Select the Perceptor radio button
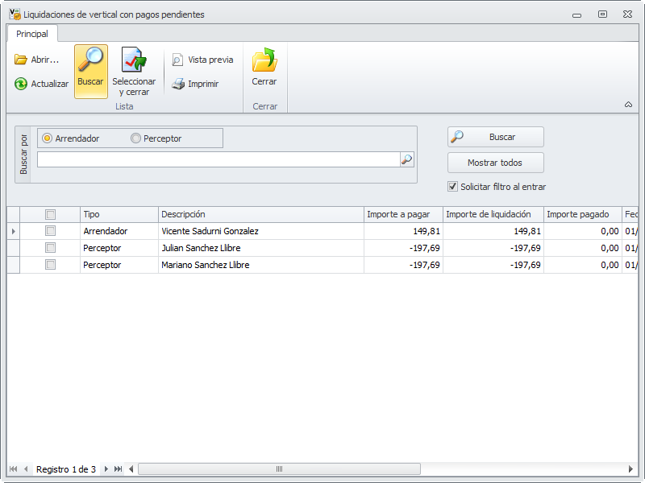Viewport: 645px width, 483px height. click(135, 138)
